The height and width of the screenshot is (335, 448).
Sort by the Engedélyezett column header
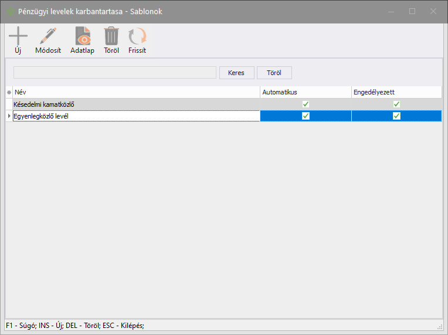[x=396, y=92]
